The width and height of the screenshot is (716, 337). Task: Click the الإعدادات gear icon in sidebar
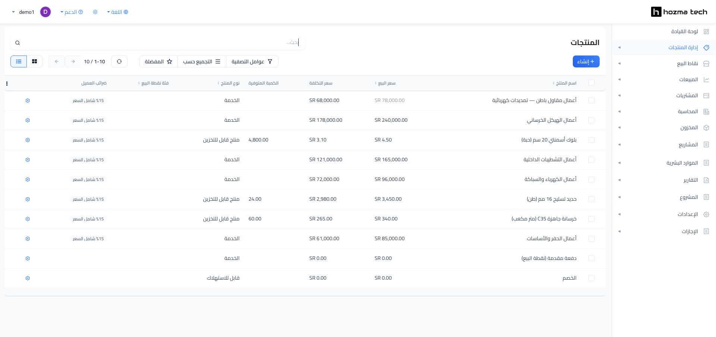coord(706,214)
